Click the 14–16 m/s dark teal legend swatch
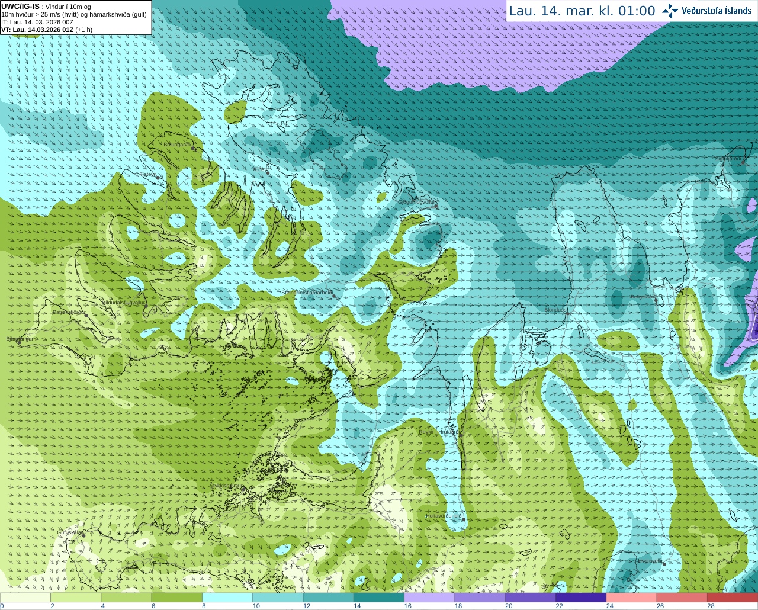This screenshot has width=758, height=610. (x=379, y=597)
